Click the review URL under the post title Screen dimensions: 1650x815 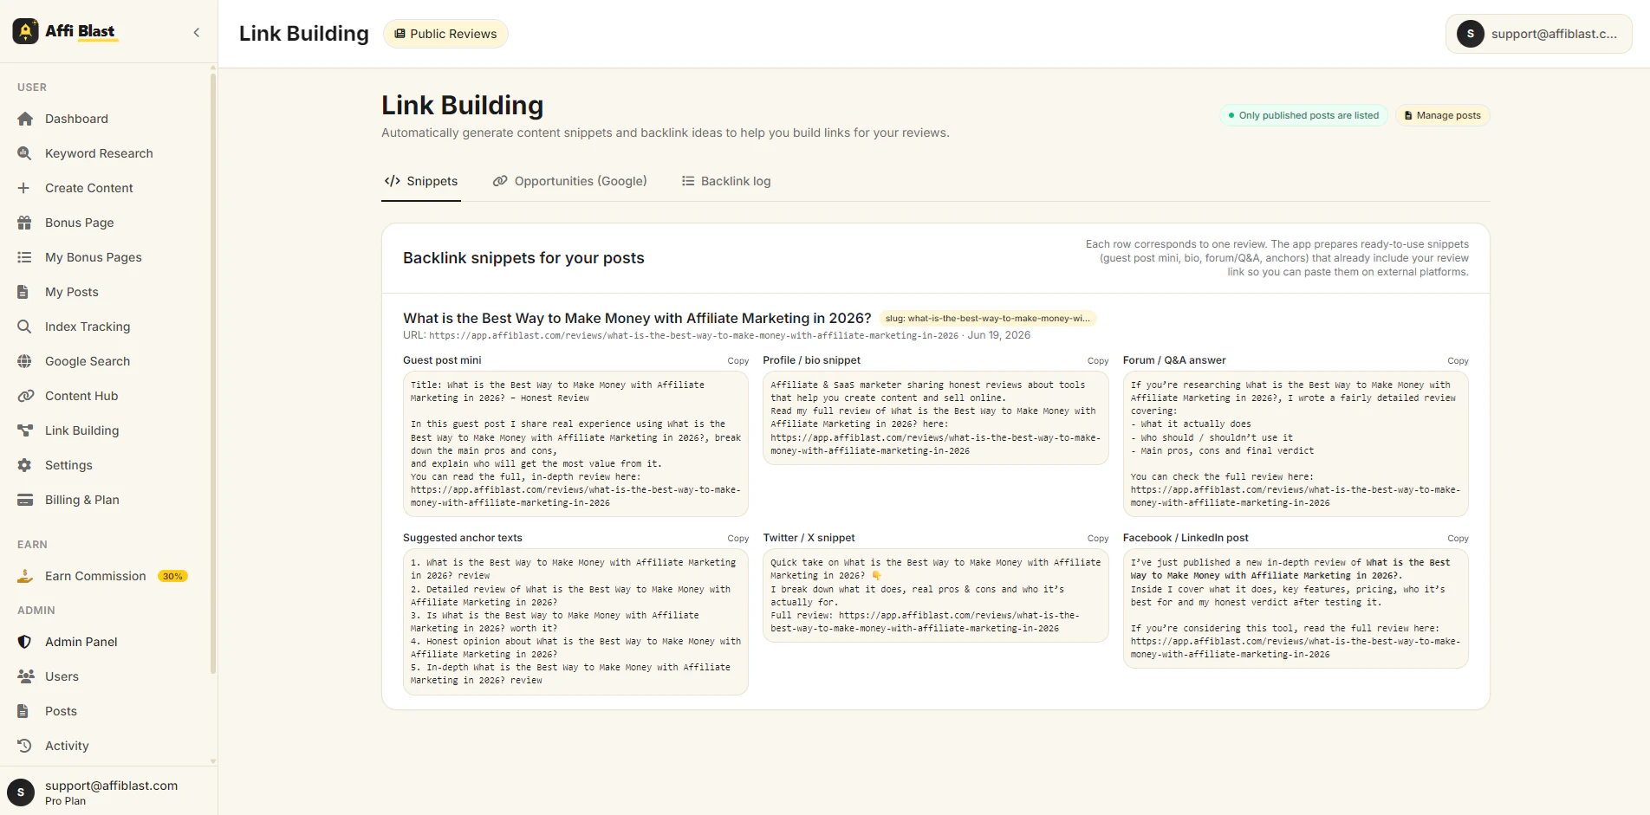tap(693, 336)
